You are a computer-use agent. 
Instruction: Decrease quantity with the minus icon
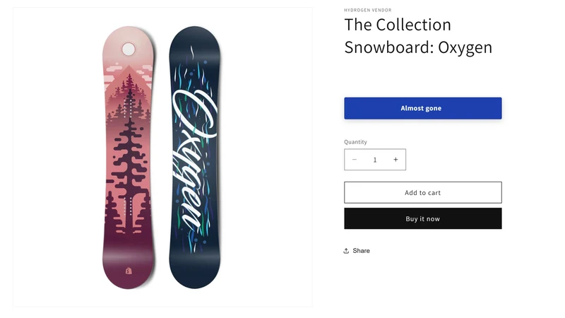click(355, 160)
